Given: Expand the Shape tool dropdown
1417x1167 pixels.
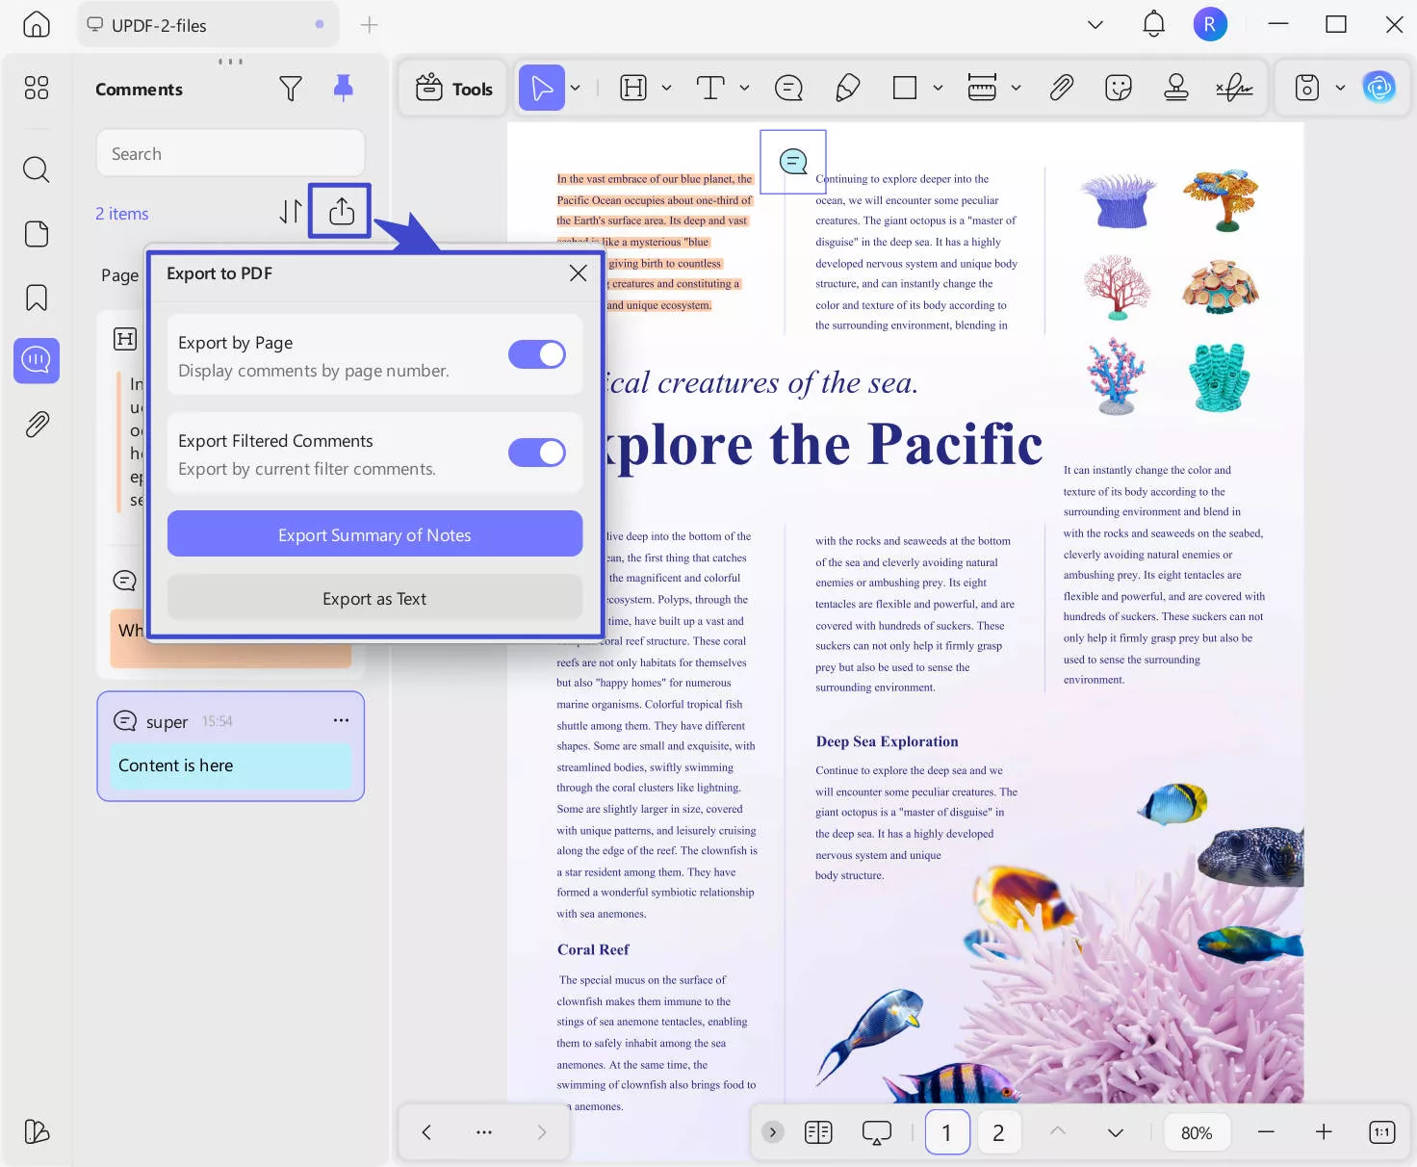Looking at the screenshot, I should point(939,88).
